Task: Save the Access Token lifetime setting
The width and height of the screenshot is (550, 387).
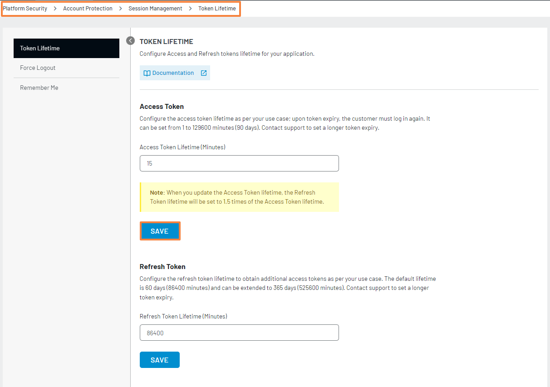Action: click(x=160, y=231)
